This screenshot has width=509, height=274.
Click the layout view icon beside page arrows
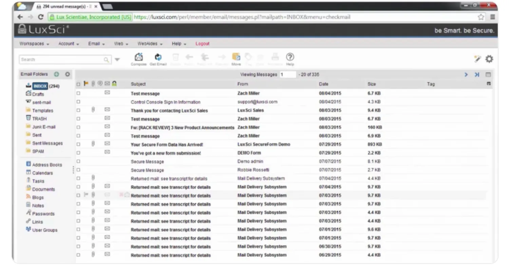point(488,75)
